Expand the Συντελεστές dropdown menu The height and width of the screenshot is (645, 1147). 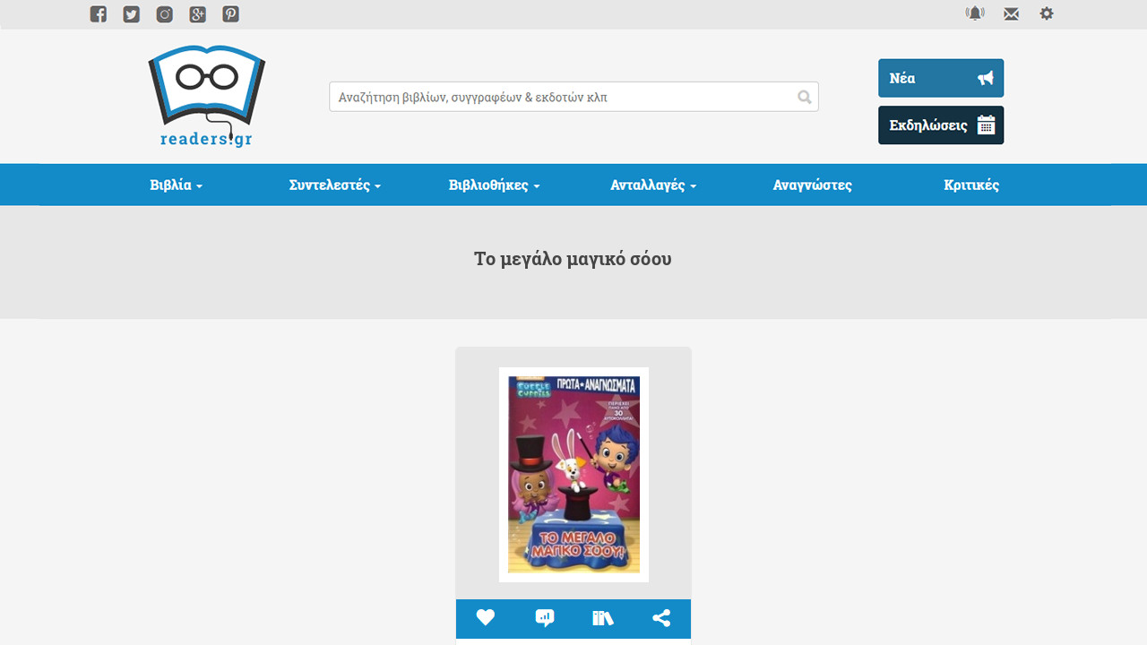[335, 185]
